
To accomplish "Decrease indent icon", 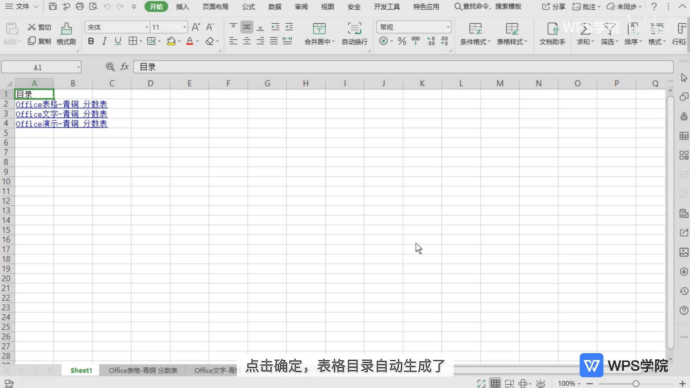I will (x=275, y=27).
